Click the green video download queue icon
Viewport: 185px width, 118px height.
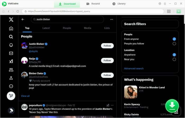click(x=179, y=11)
